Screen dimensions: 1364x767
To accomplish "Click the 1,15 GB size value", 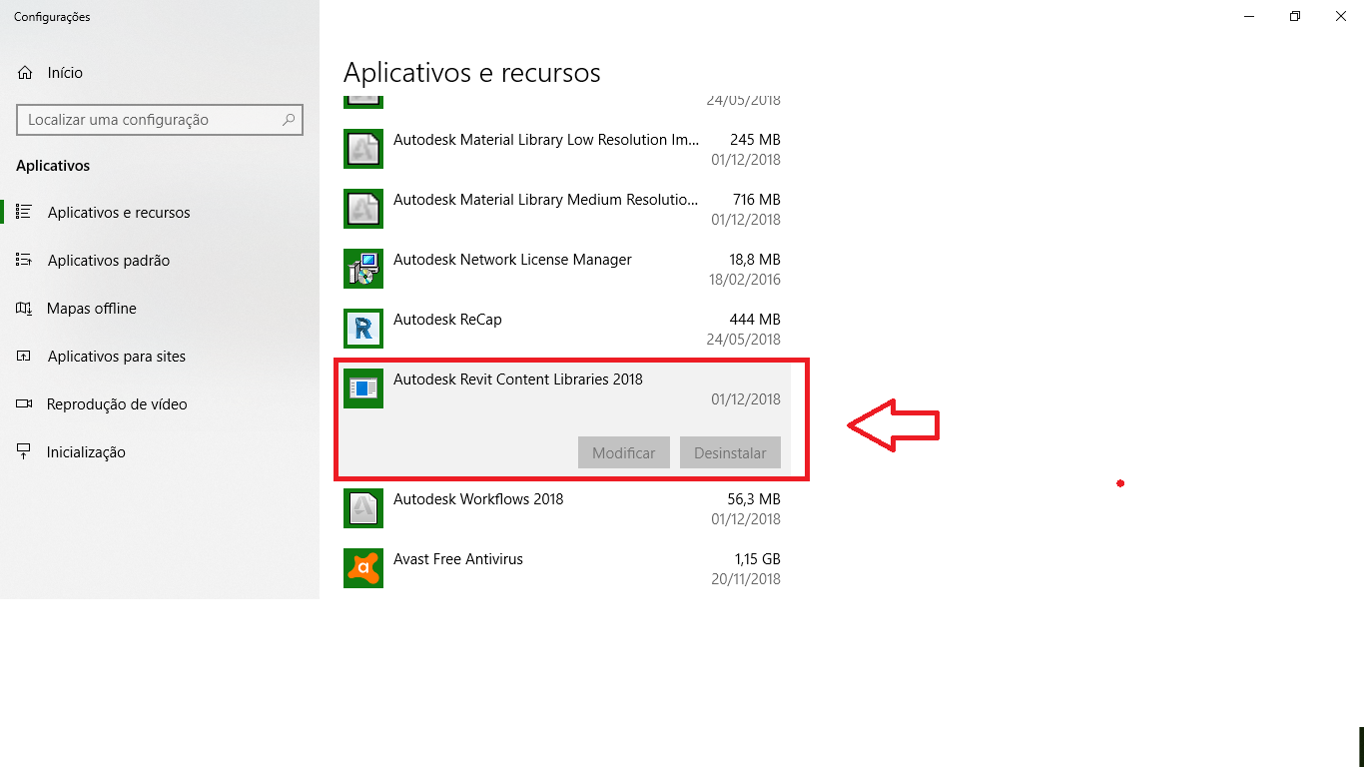I will 757,559.
